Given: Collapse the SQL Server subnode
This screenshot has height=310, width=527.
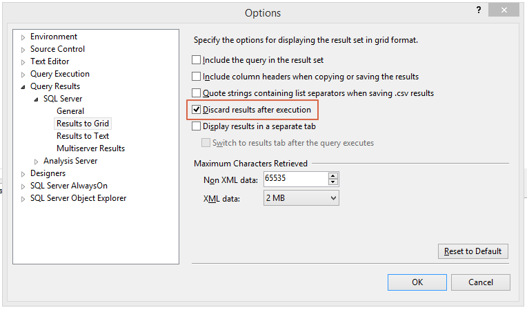Looking at the screenshot, I should 36,99.
